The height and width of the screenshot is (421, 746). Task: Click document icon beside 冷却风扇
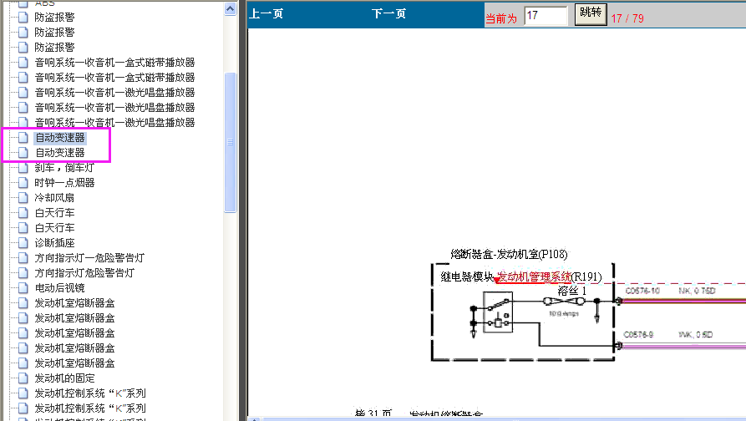(x=23, y=197)
